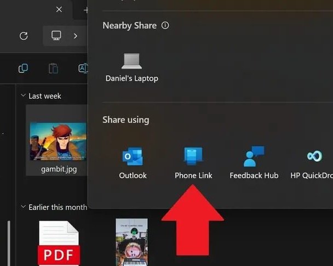
Task: Click the Rename toolbar icon
Action: (83, 69)
